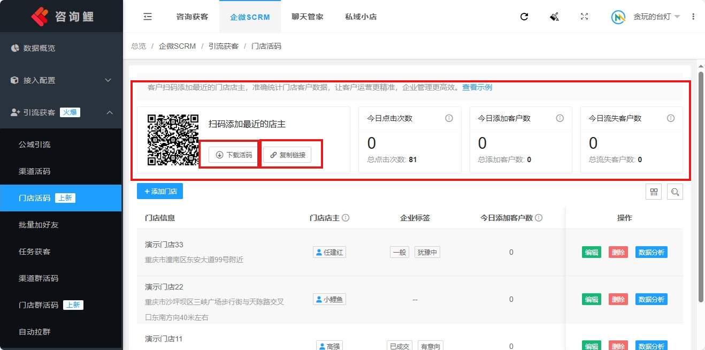This screenshot has width=705, height=350.
Task: Open 数据分析 for 演示门店22
Action: pyautogui.click(x=652, y=300)
